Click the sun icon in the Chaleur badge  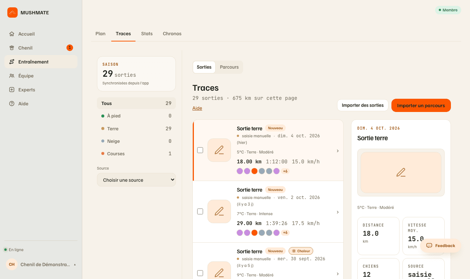pyautogui.click(x=294, y=251)
